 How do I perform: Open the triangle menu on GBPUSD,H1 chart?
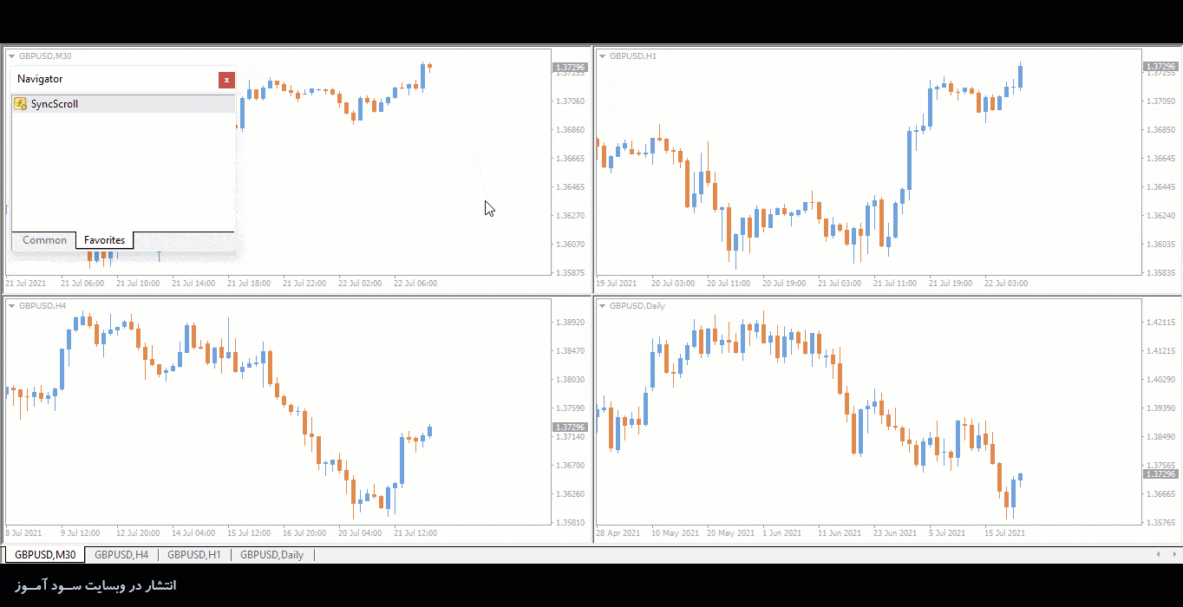pyautogui.click(x=602, y=56)
